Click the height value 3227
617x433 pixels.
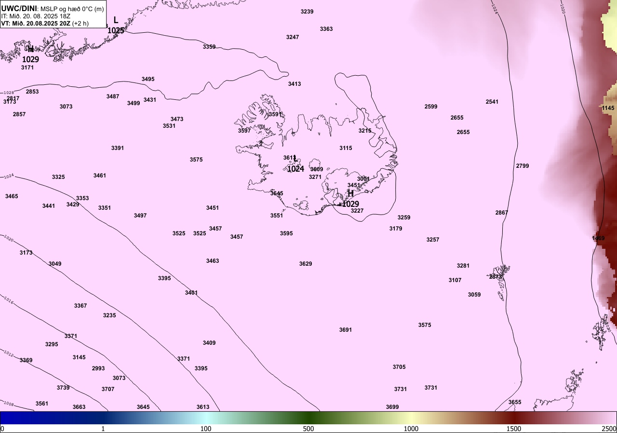357,211
